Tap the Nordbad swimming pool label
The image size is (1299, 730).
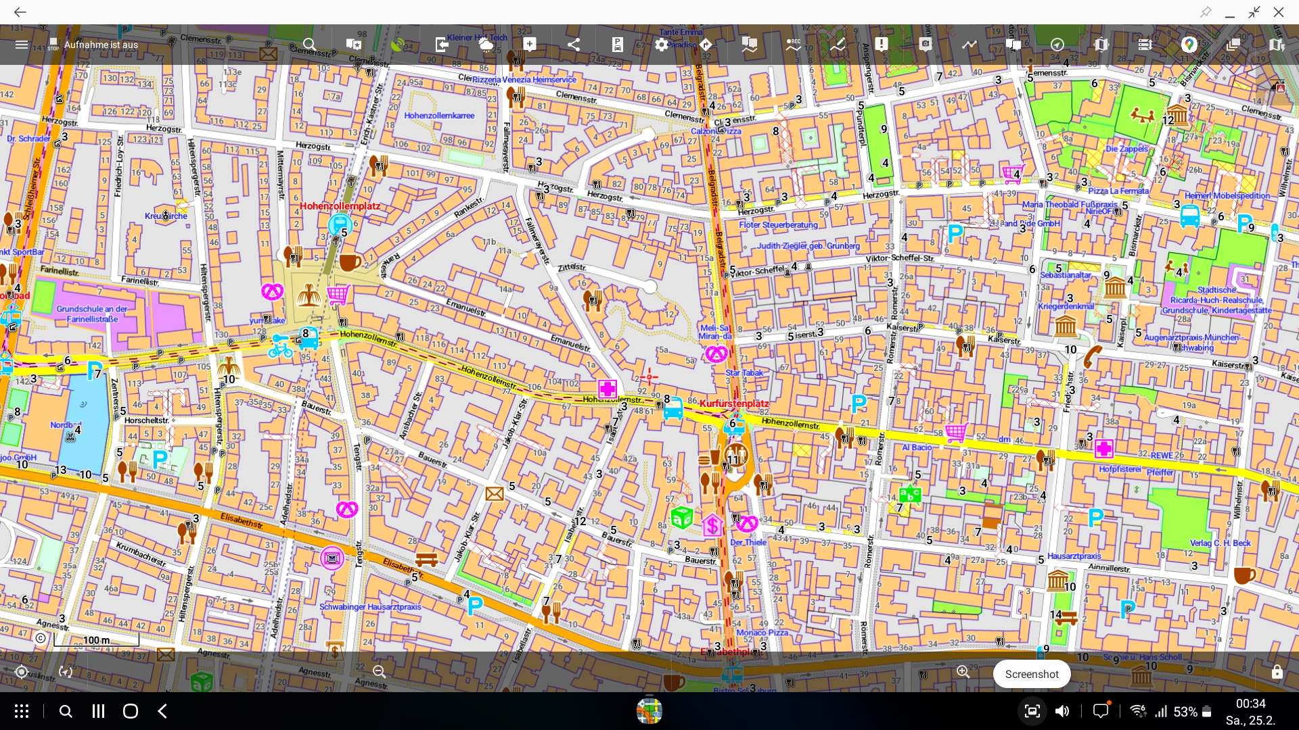(x=66, y=425)
